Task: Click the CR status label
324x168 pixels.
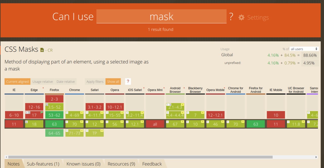Action: pyautogui.click(x=50, y=50)
